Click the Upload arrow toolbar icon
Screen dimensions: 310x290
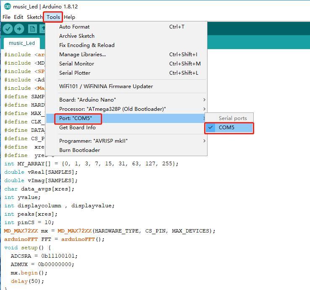(x=19, y=29)
